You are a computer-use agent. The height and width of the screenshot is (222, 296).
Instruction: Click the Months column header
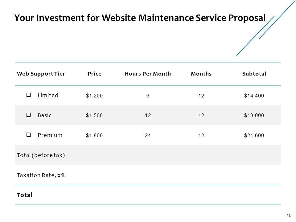click(201, 74)
